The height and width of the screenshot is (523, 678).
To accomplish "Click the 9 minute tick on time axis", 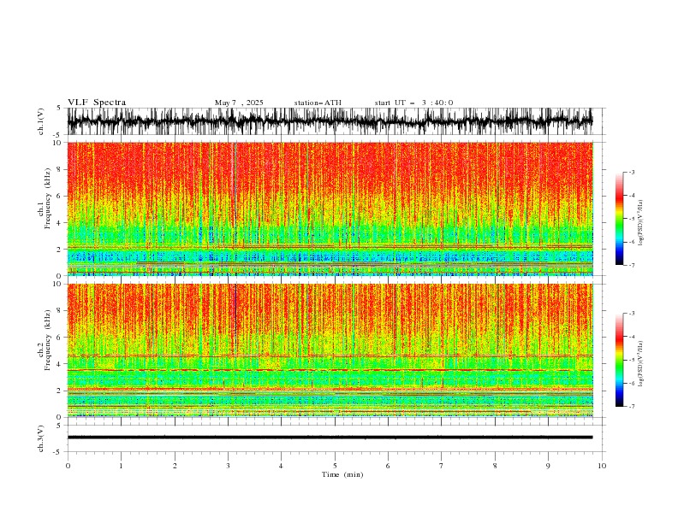I will pos(548,466).
